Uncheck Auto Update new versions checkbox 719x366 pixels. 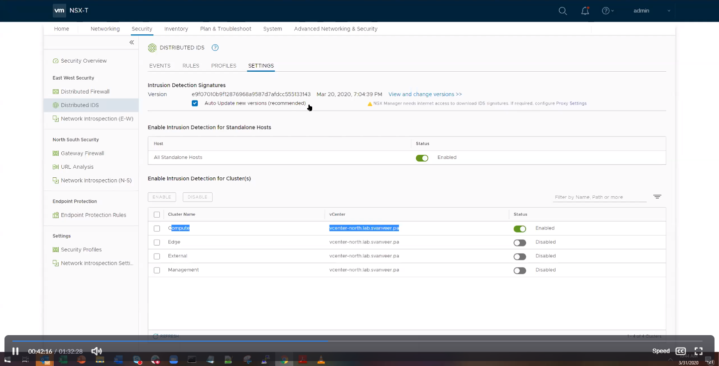[x=195, y=103]
